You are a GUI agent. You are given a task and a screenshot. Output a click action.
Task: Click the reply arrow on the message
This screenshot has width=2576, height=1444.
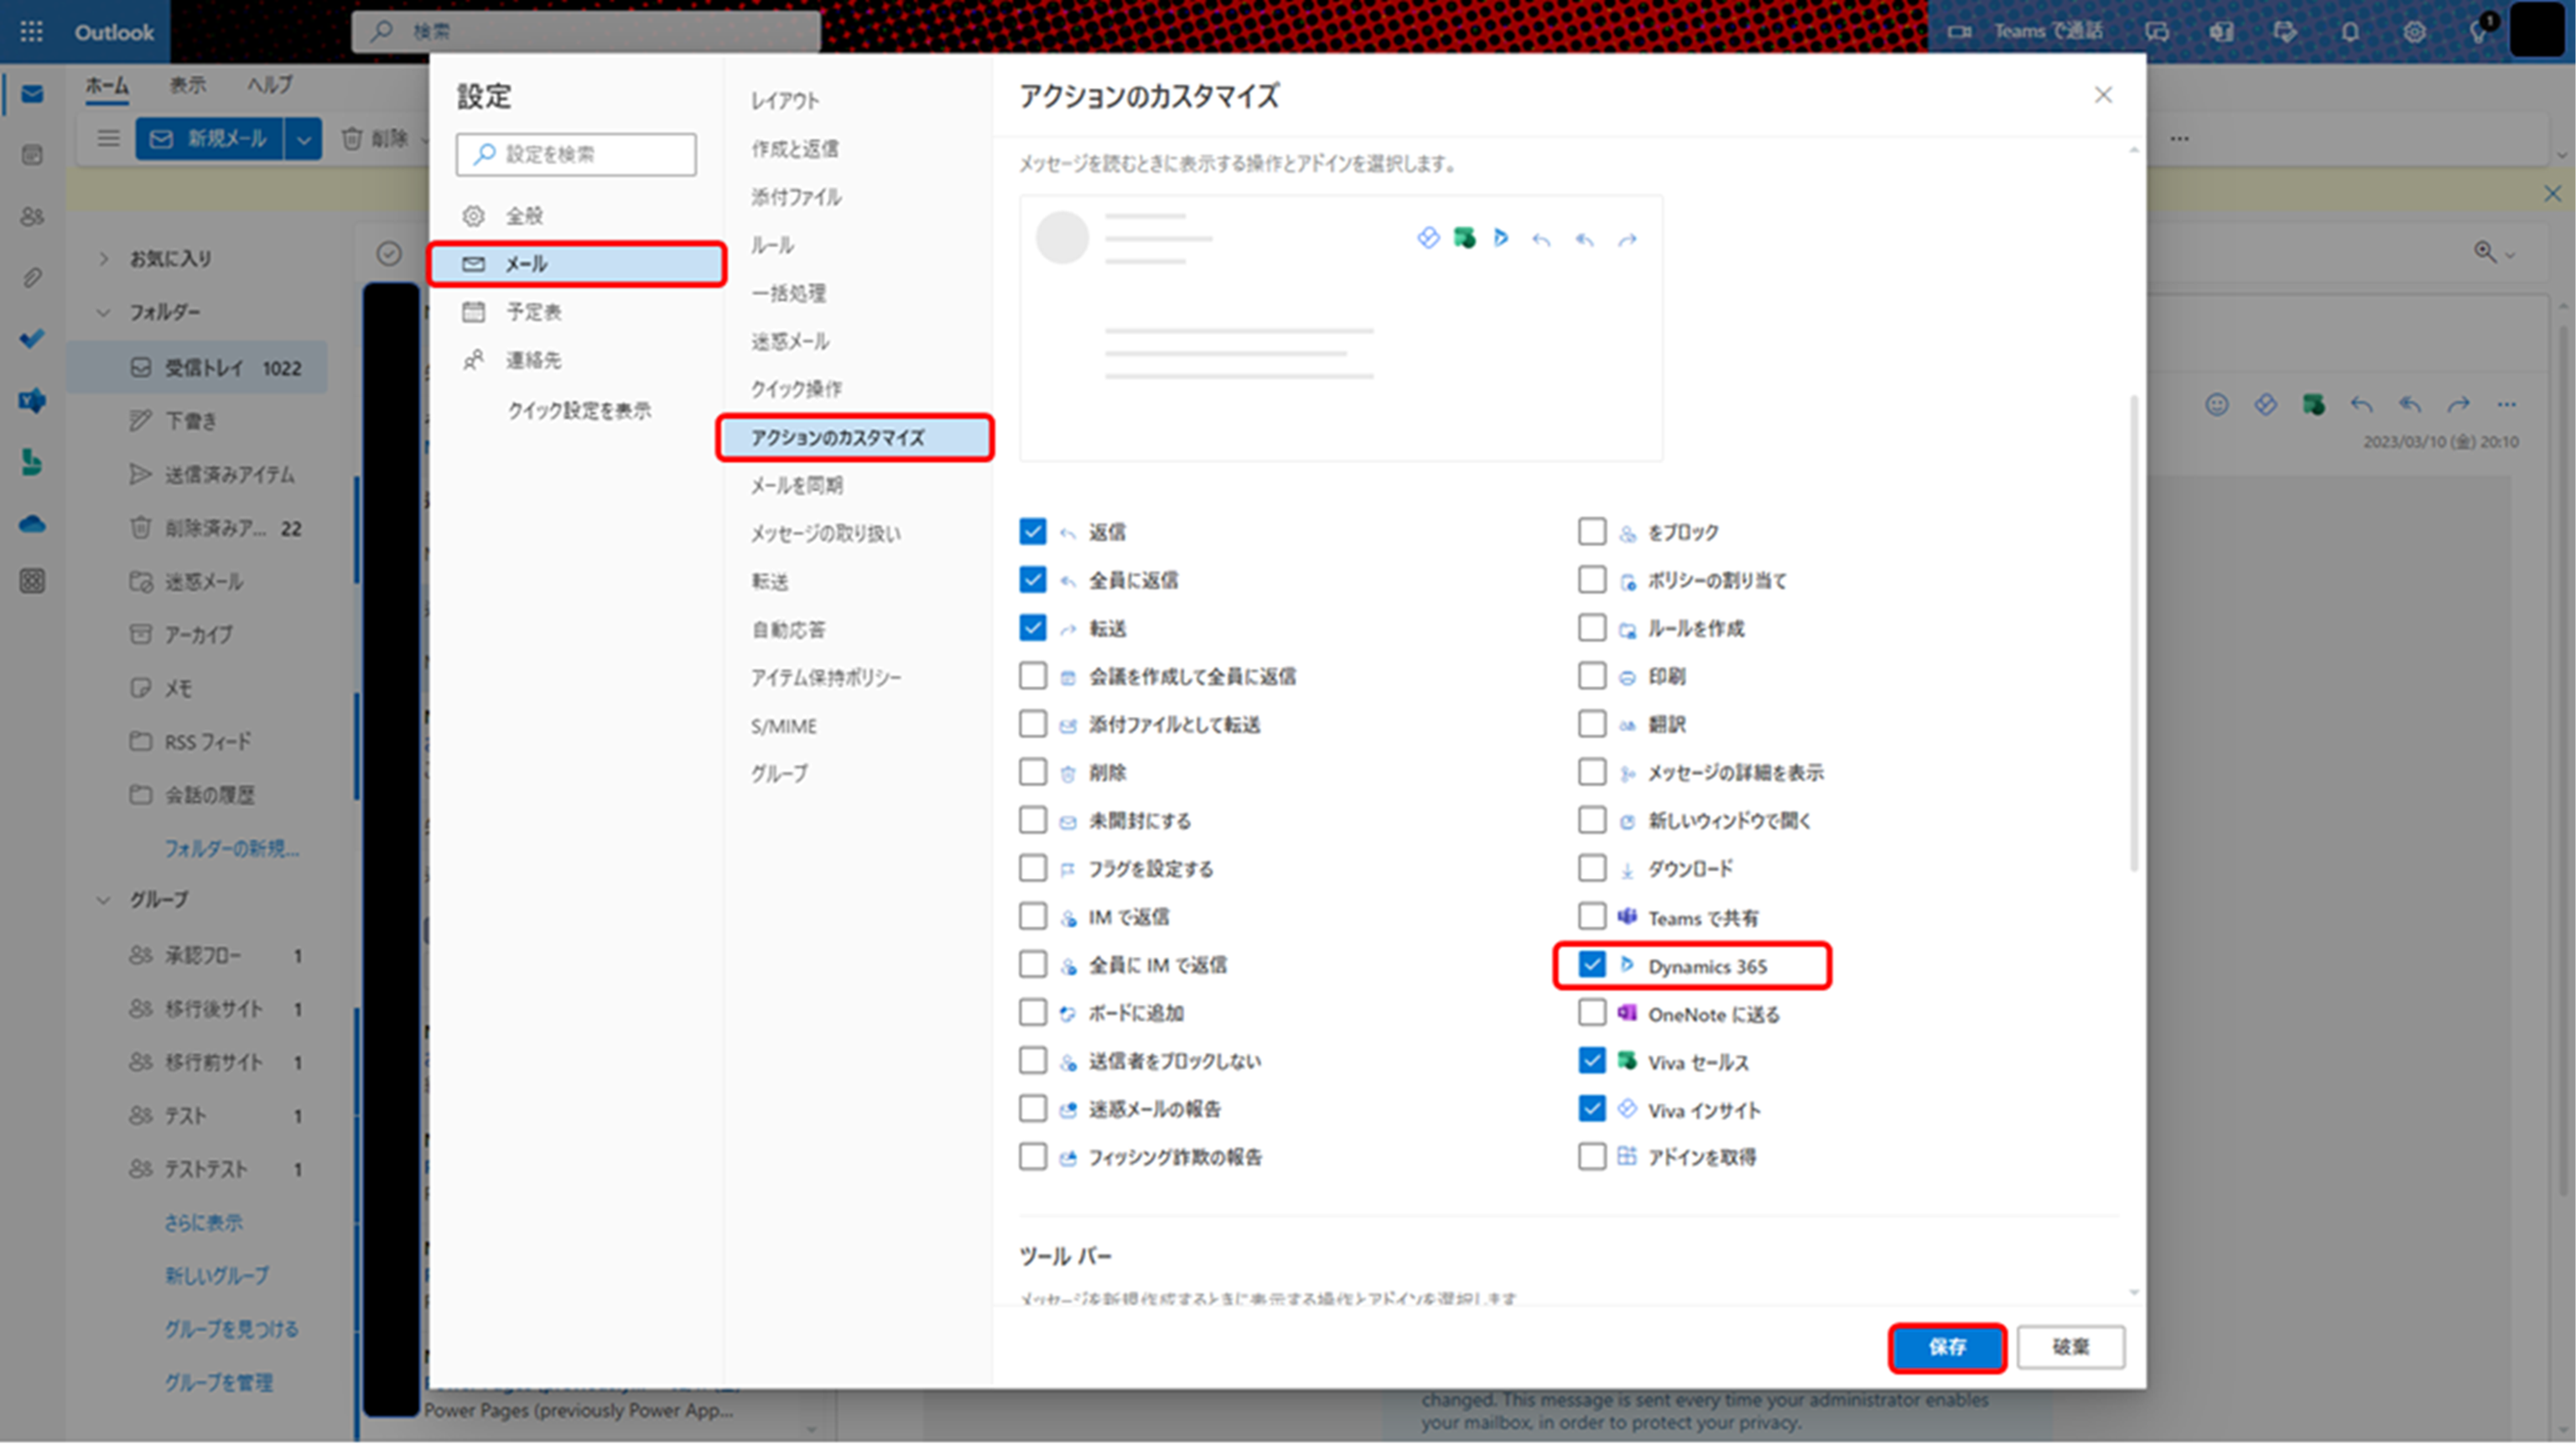point(2361,405)
